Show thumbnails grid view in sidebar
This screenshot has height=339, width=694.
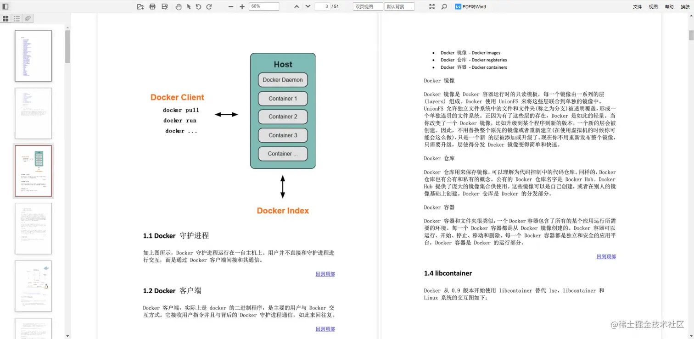(6, 18)
